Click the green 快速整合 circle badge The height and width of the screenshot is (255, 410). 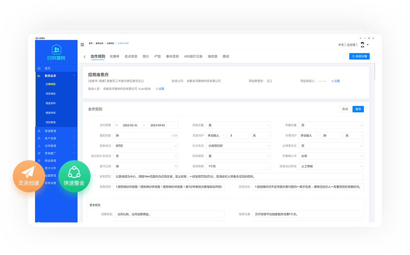[x=74, y=176]
